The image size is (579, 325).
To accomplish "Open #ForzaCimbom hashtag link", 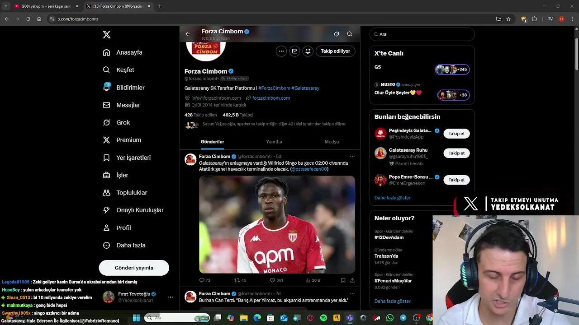I will click(274, 88).
